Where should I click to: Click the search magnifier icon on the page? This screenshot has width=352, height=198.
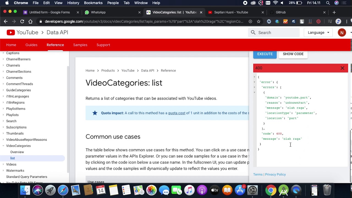pyautogui.click(x=253, y=32)
